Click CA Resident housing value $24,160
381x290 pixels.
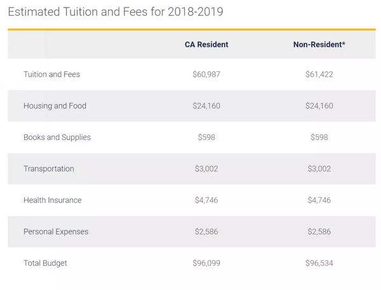pos(206,106)
